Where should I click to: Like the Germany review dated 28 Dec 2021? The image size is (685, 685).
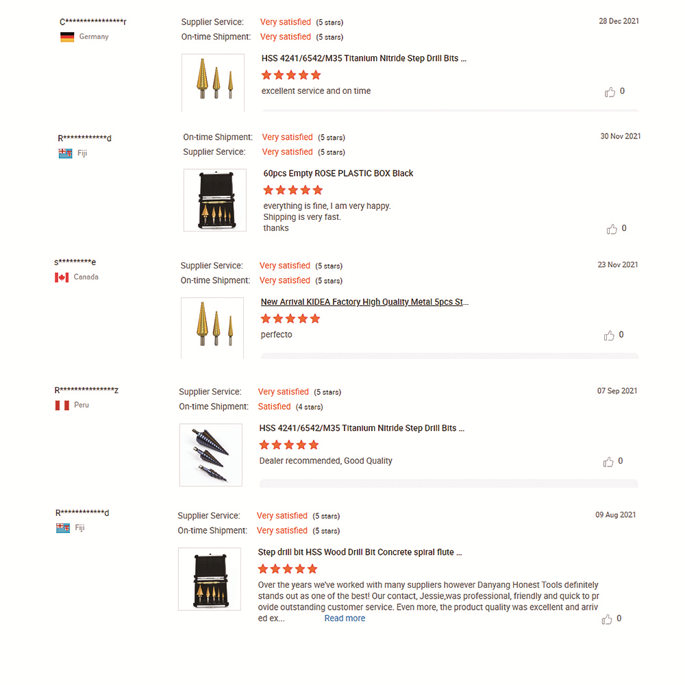tap(610, 92)
